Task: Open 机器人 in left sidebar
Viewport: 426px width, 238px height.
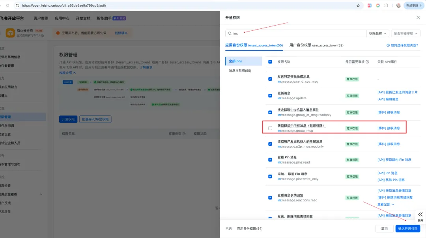Action: 4,95
